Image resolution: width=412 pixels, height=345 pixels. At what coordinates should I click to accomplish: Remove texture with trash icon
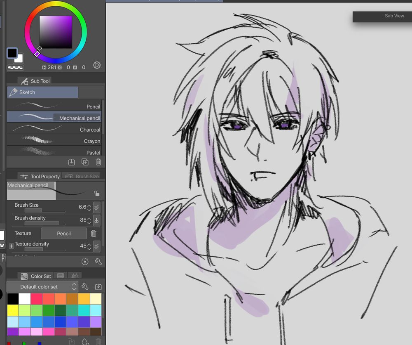tap(94, 234)
